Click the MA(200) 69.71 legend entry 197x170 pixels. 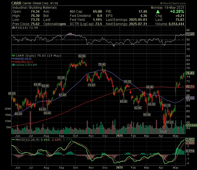pyautogui.click(x=23, y=62)
